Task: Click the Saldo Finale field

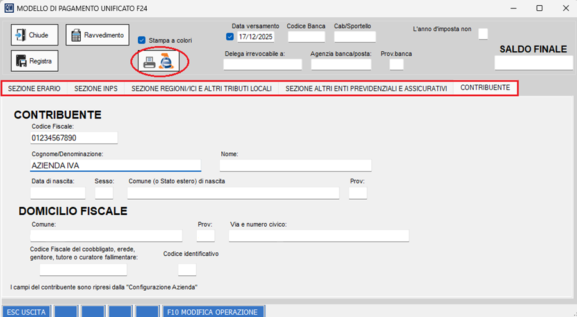Action: point(533,62)
